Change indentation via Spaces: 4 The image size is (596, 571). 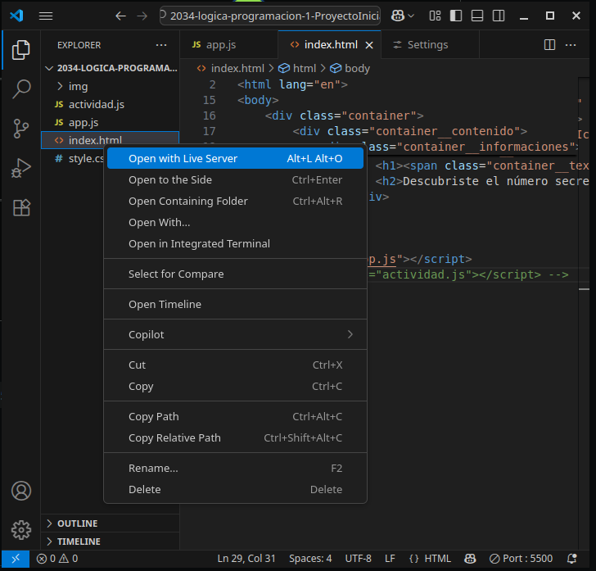[x=310, y=559]
